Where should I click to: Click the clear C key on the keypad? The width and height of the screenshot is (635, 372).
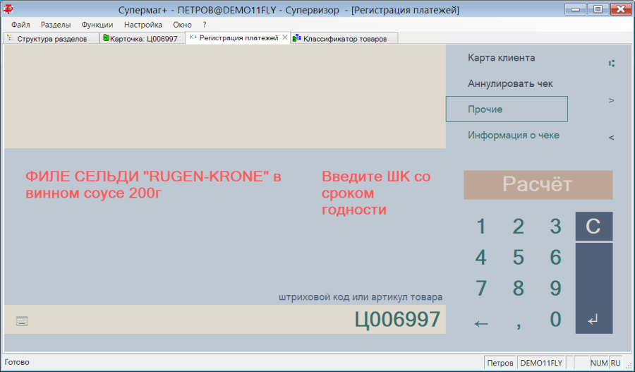click(x=593, y=226)
